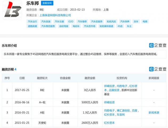The width and height of the screenshot is (168, 128).
Task: Click the date 2015-01-25 cell
Action: [22, 123]
